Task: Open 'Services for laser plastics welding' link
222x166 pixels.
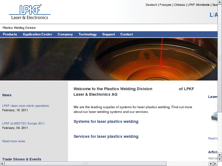Action: click(x=106, y=136)
